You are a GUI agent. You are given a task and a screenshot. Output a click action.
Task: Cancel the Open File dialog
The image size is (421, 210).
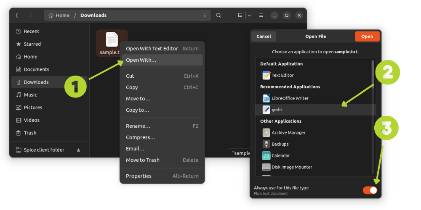click(264, 37)
